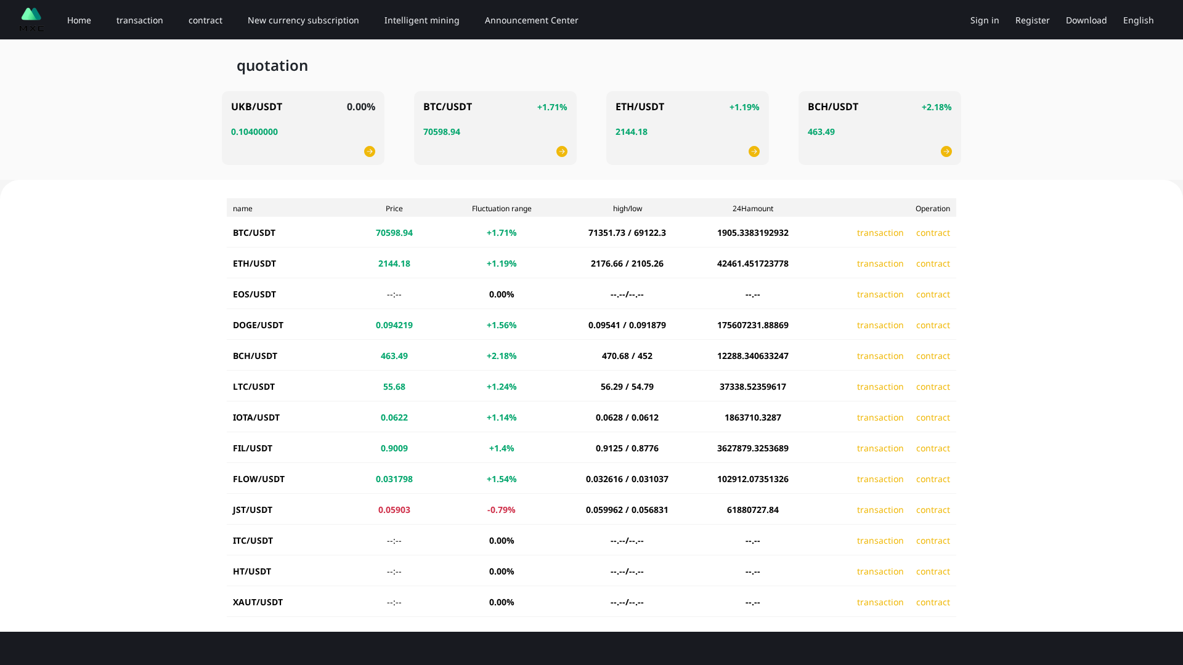The width and height of the screenshot is (1183, 665).
Task: Click the MXC logo icon
Action: (31, 18)
